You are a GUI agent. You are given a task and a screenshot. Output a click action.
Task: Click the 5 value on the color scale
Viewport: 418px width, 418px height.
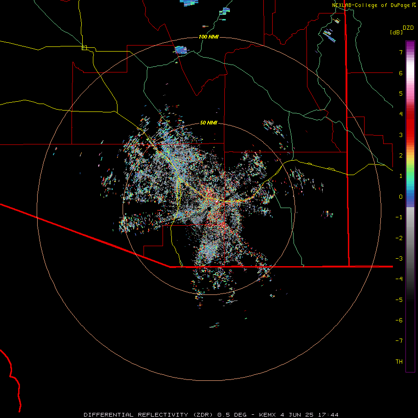(401, 93)
